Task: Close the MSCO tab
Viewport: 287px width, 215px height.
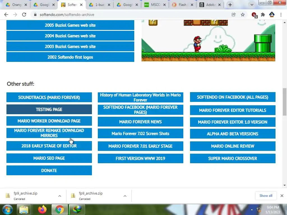Action: pos(164,5)
